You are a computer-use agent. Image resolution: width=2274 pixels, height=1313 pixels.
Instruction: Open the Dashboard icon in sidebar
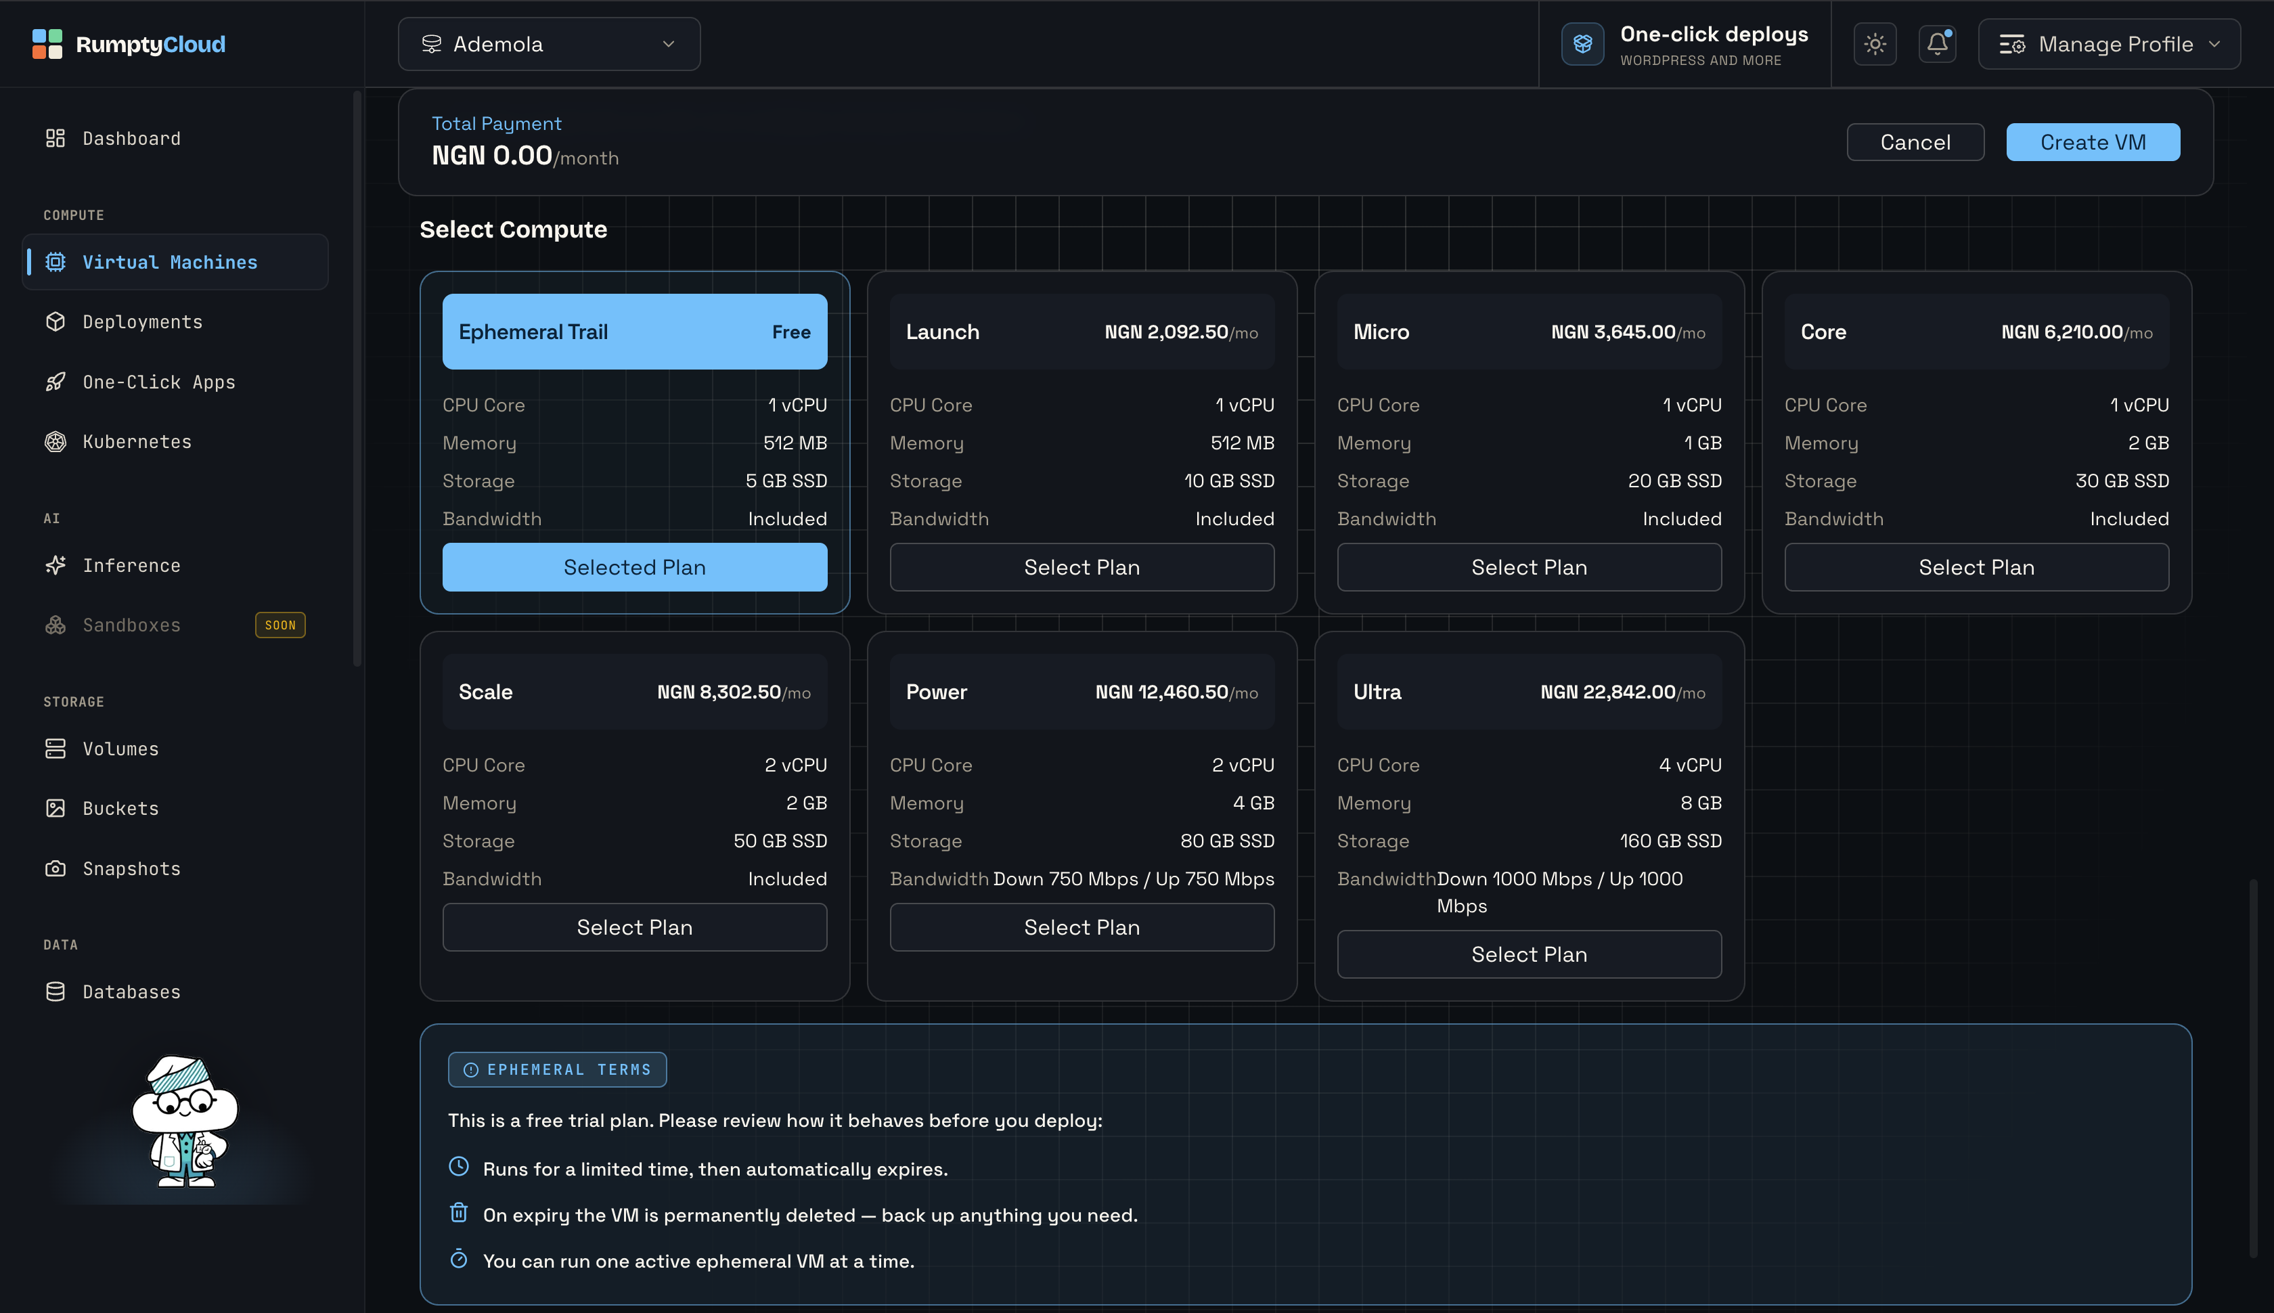click(56, 138)
